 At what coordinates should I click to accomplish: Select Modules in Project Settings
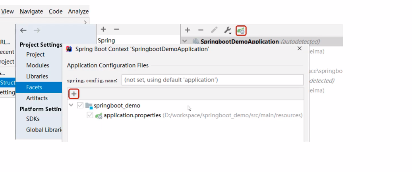[x=38, y=65]
